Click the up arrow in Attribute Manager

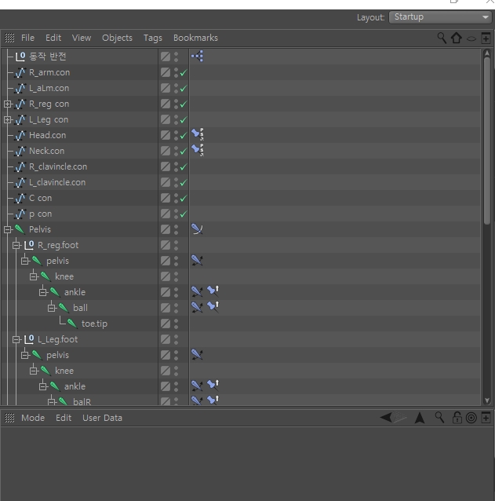tap(420, 418)
